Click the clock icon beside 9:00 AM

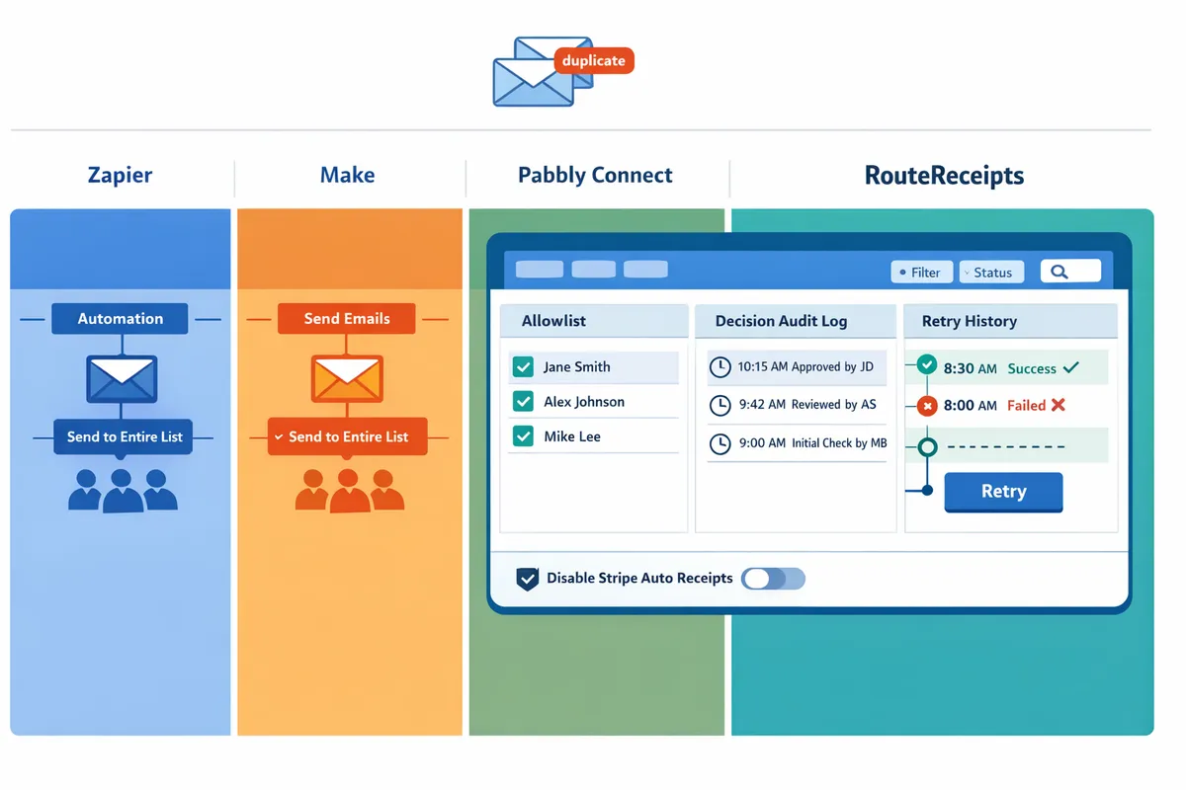click(x=720, y=443)
